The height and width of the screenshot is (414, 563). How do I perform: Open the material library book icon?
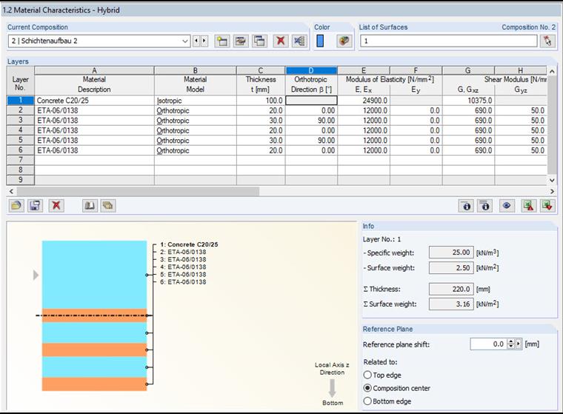tap(90, 206)
